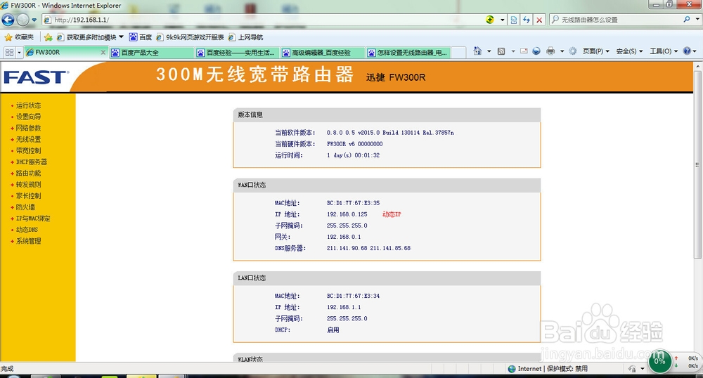Image resolution: width=703 pixels, height=378 pixels.
Task: Click the browser Forward arrow
Action: click(x=22, y=20)
